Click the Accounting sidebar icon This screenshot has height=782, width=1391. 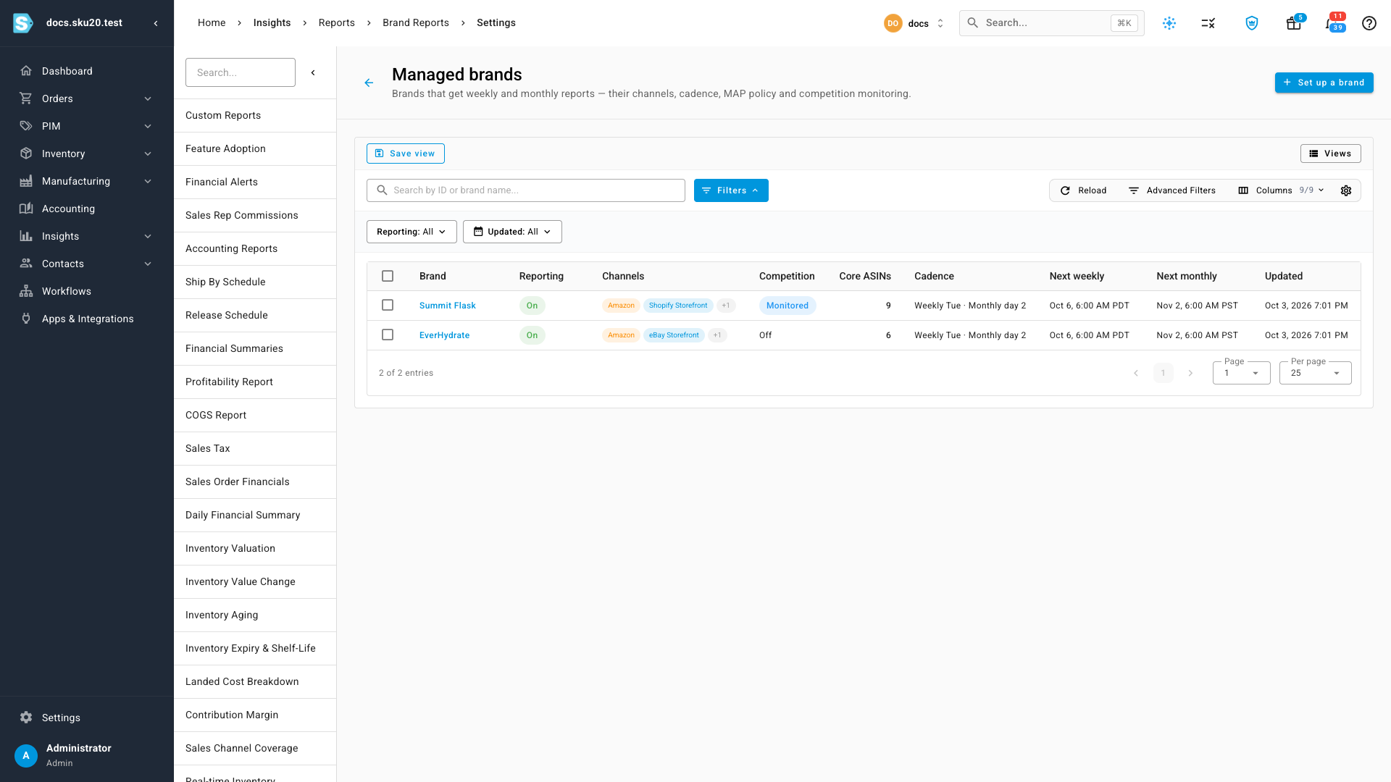[26, 209]
